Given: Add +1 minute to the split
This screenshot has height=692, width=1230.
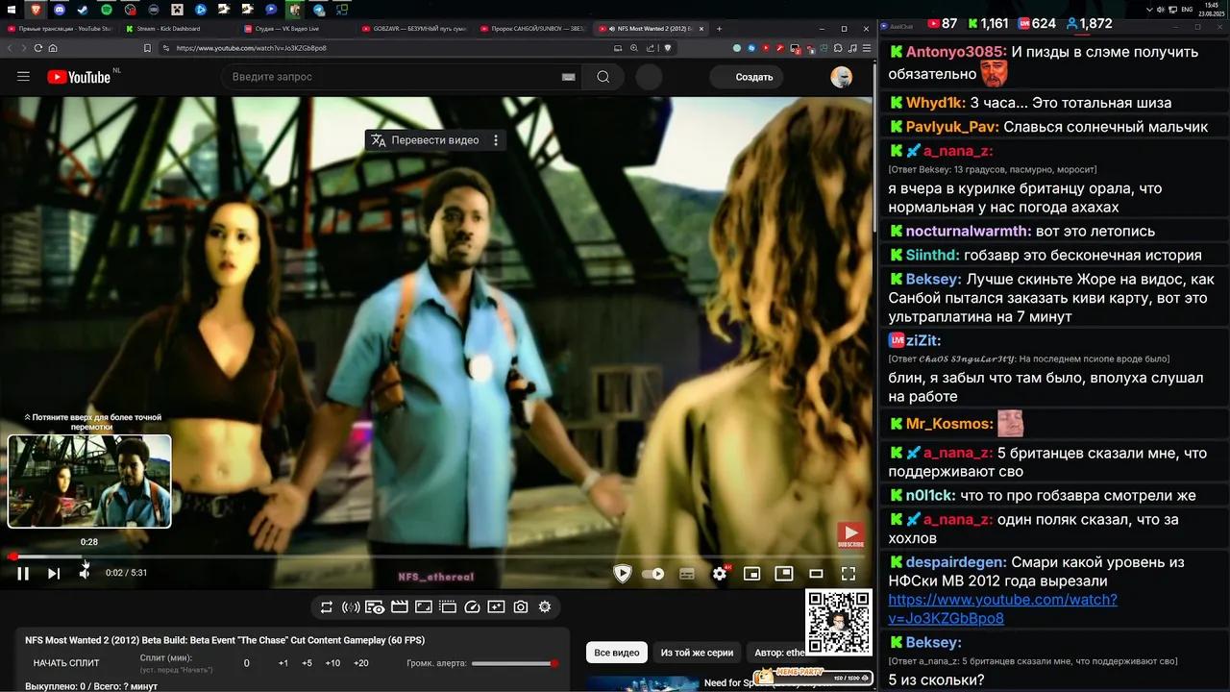Looking at the screenshot, I should (283, 663).
